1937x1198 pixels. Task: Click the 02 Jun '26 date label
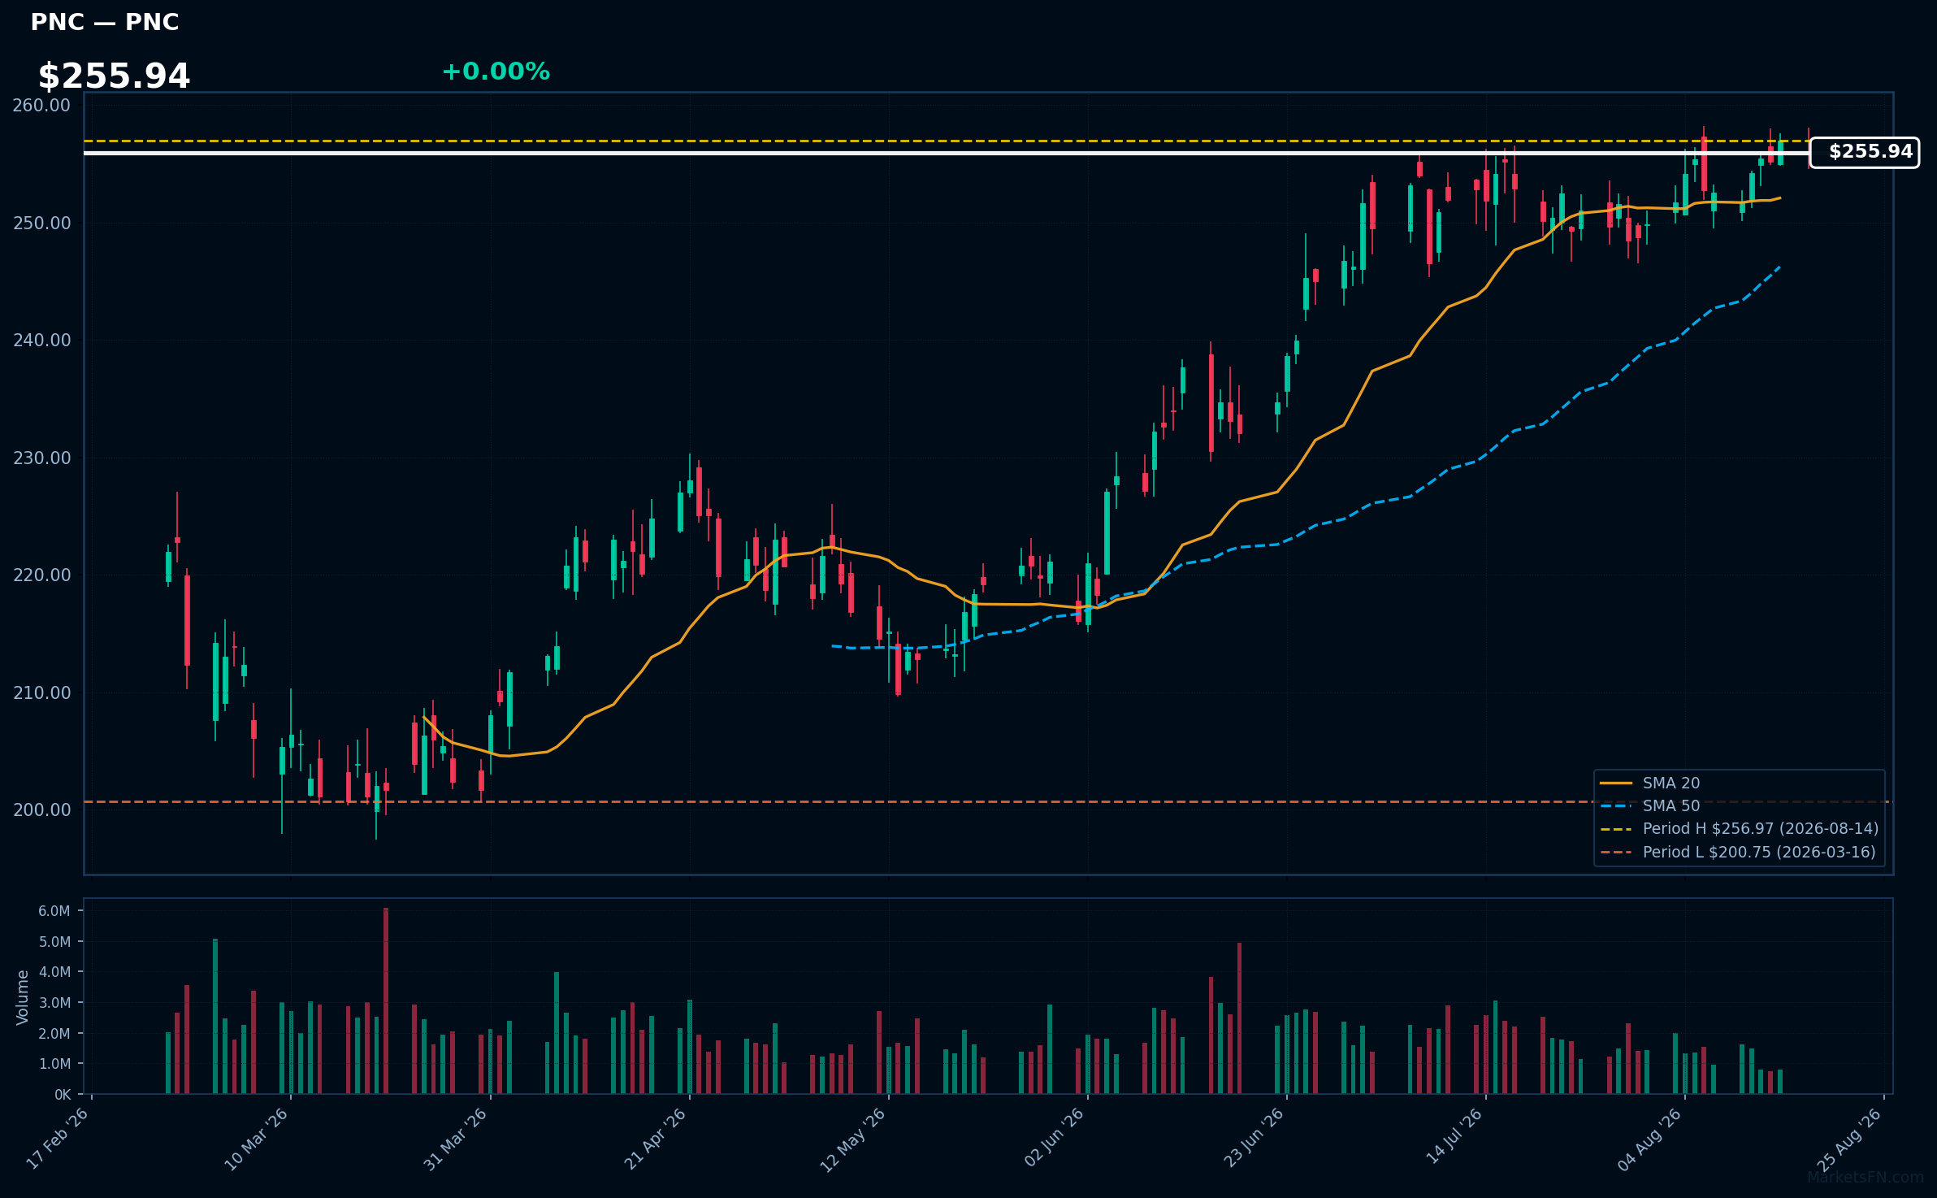point(1054,1138)
